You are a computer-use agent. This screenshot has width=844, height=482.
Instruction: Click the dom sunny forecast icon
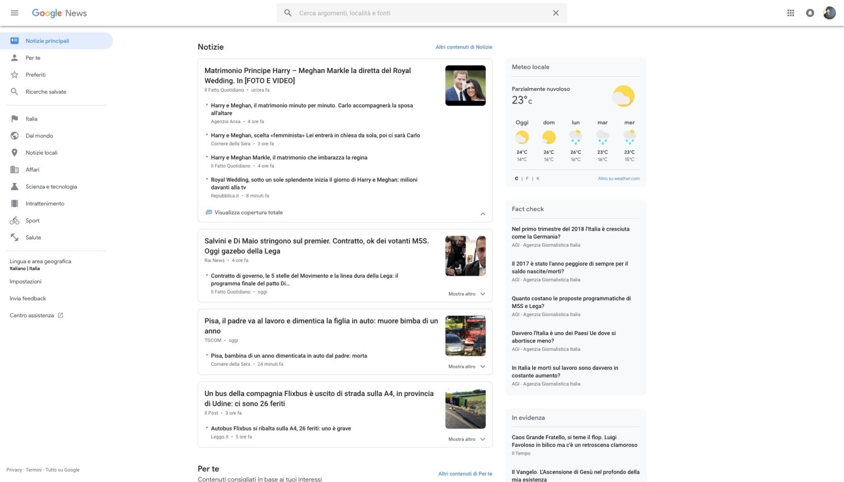coord(549,137)
